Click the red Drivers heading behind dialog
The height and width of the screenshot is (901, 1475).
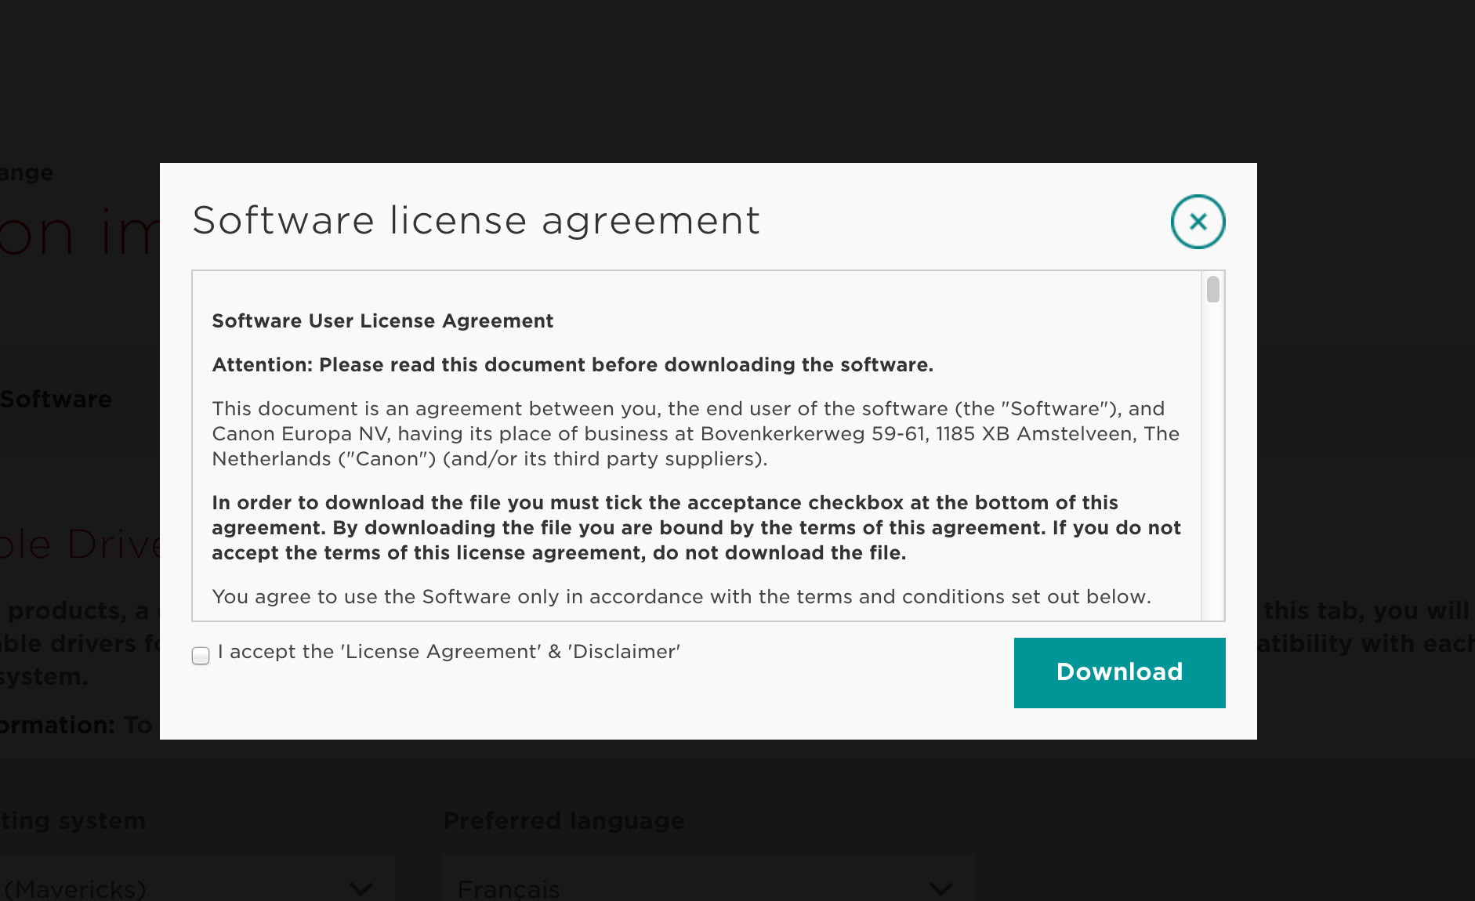[78, 544]
